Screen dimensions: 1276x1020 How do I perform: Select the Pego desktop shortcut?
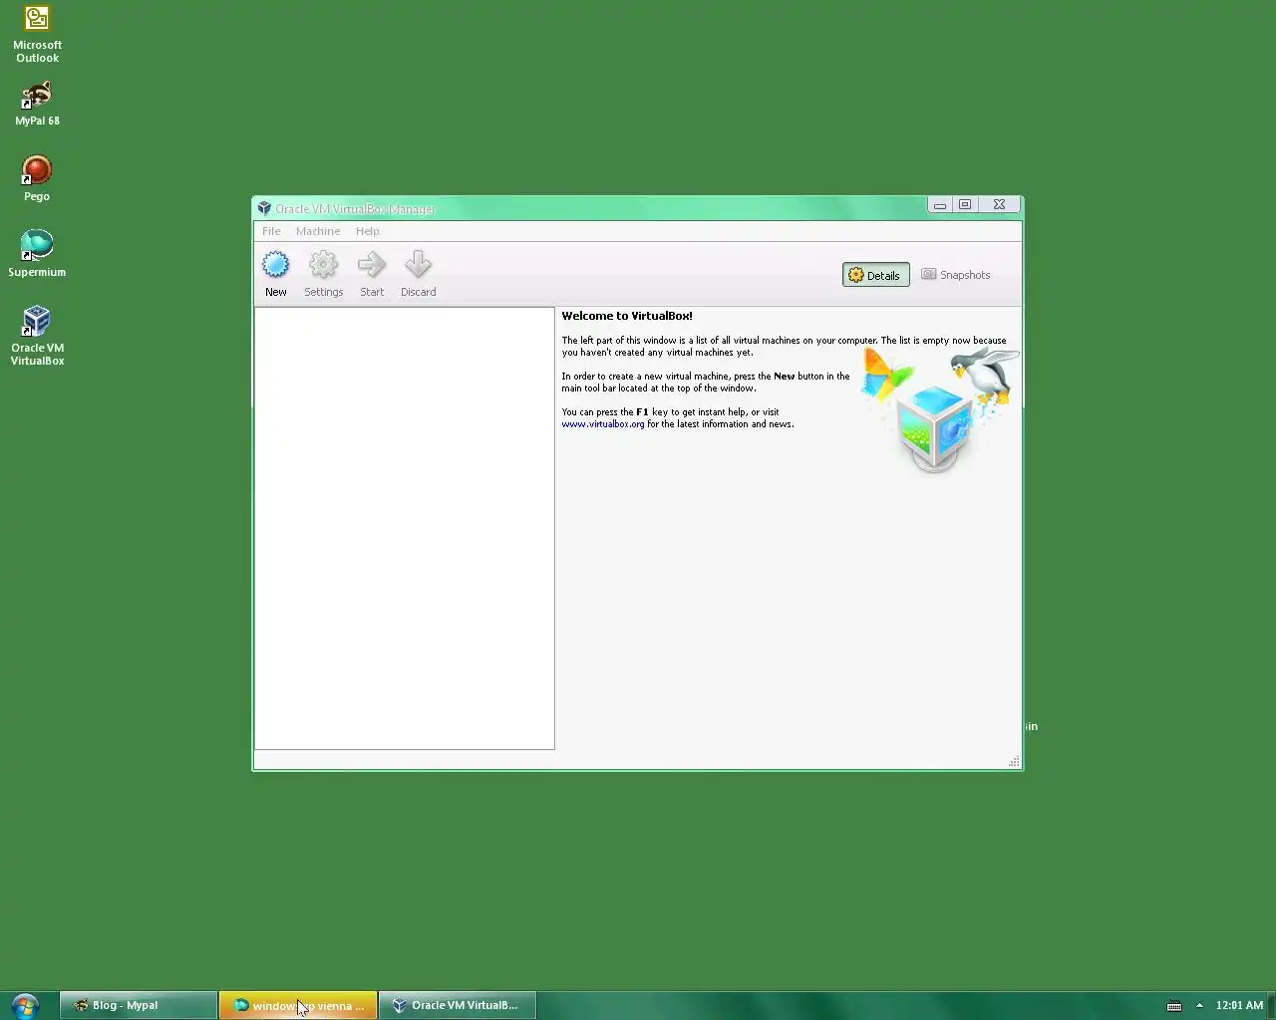37,179
